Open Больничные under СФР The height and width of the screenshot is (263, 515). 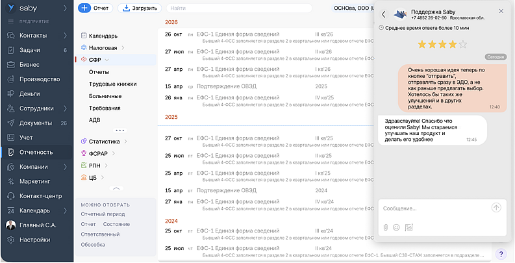(105, 96)
